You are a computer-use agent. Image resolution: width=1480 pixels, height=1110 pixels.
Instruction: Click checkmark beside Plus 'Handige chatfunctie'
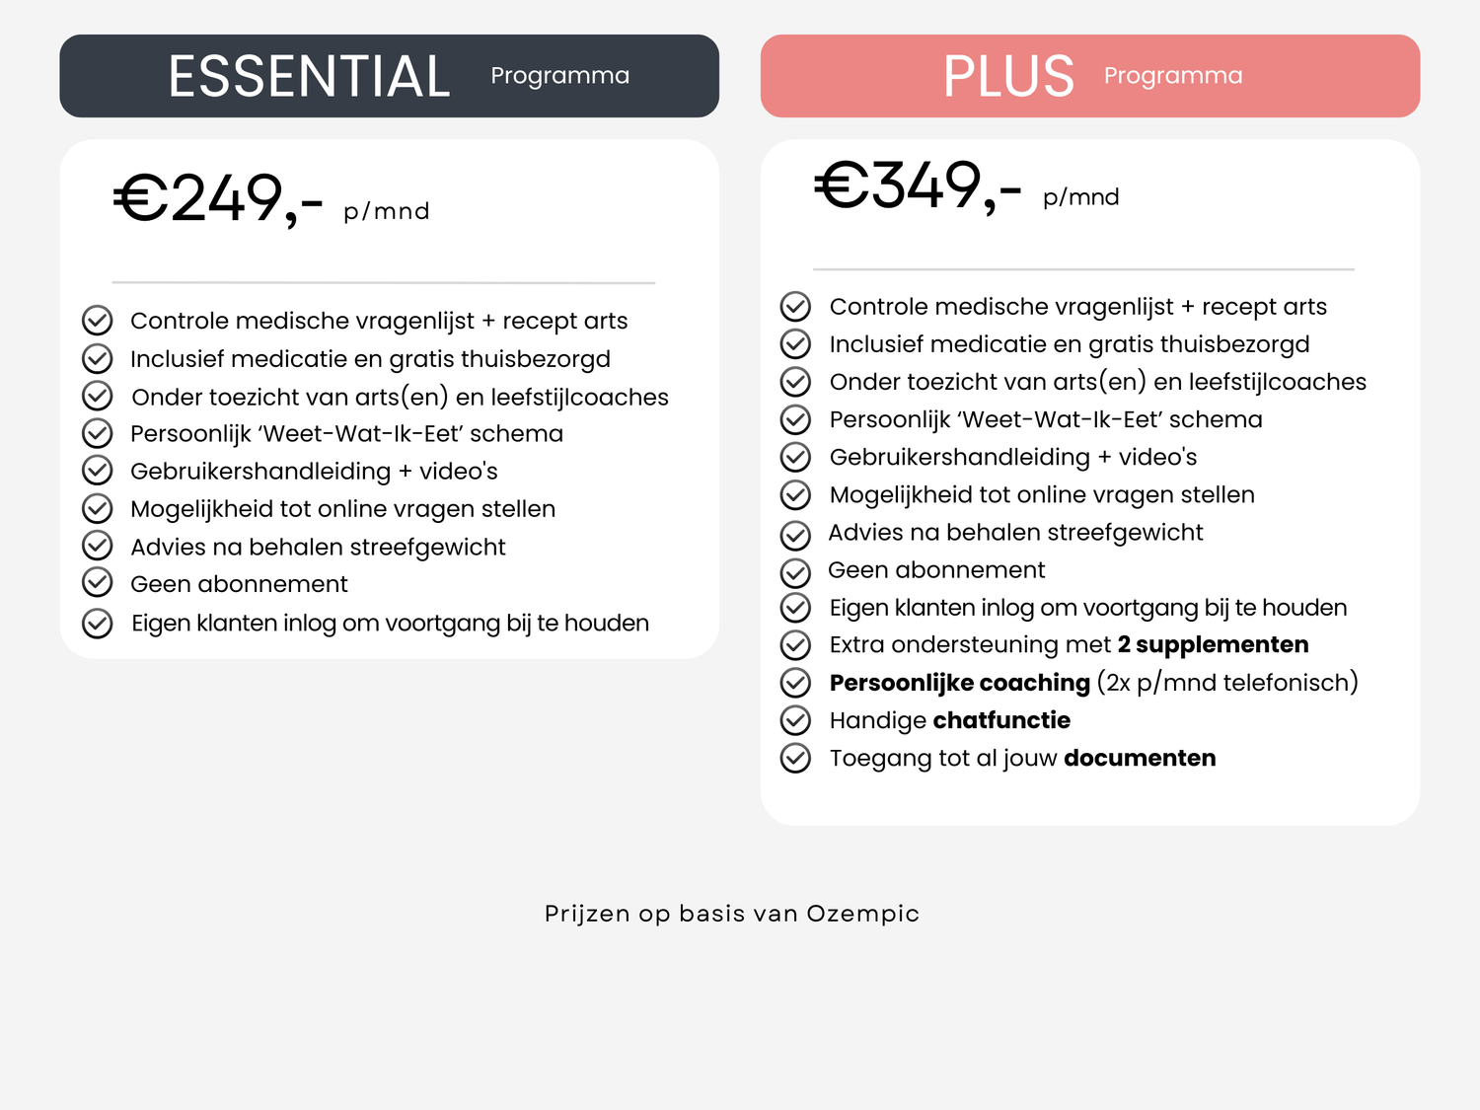(795, 720)
